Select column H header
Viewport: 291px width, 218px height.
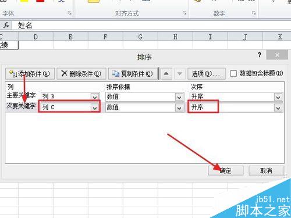tap(175, 37)
